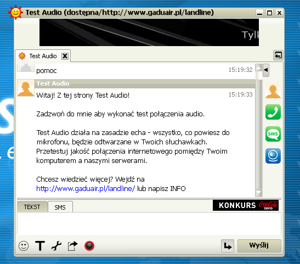Click the detach tab icon at top right
Screen dimensions: 300x264
(x=278, y=55)
